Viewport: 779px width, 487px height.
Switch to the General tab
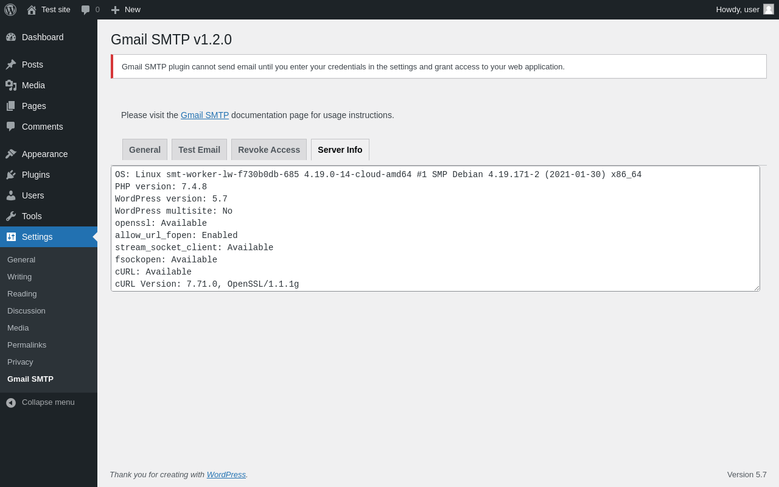pos(145,150)
